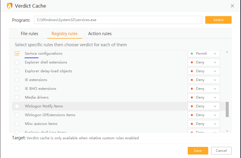Close the Verdict Cache dialog
Image resolution: width=241 pixels, height=158 pixels.
coord(232,6)
